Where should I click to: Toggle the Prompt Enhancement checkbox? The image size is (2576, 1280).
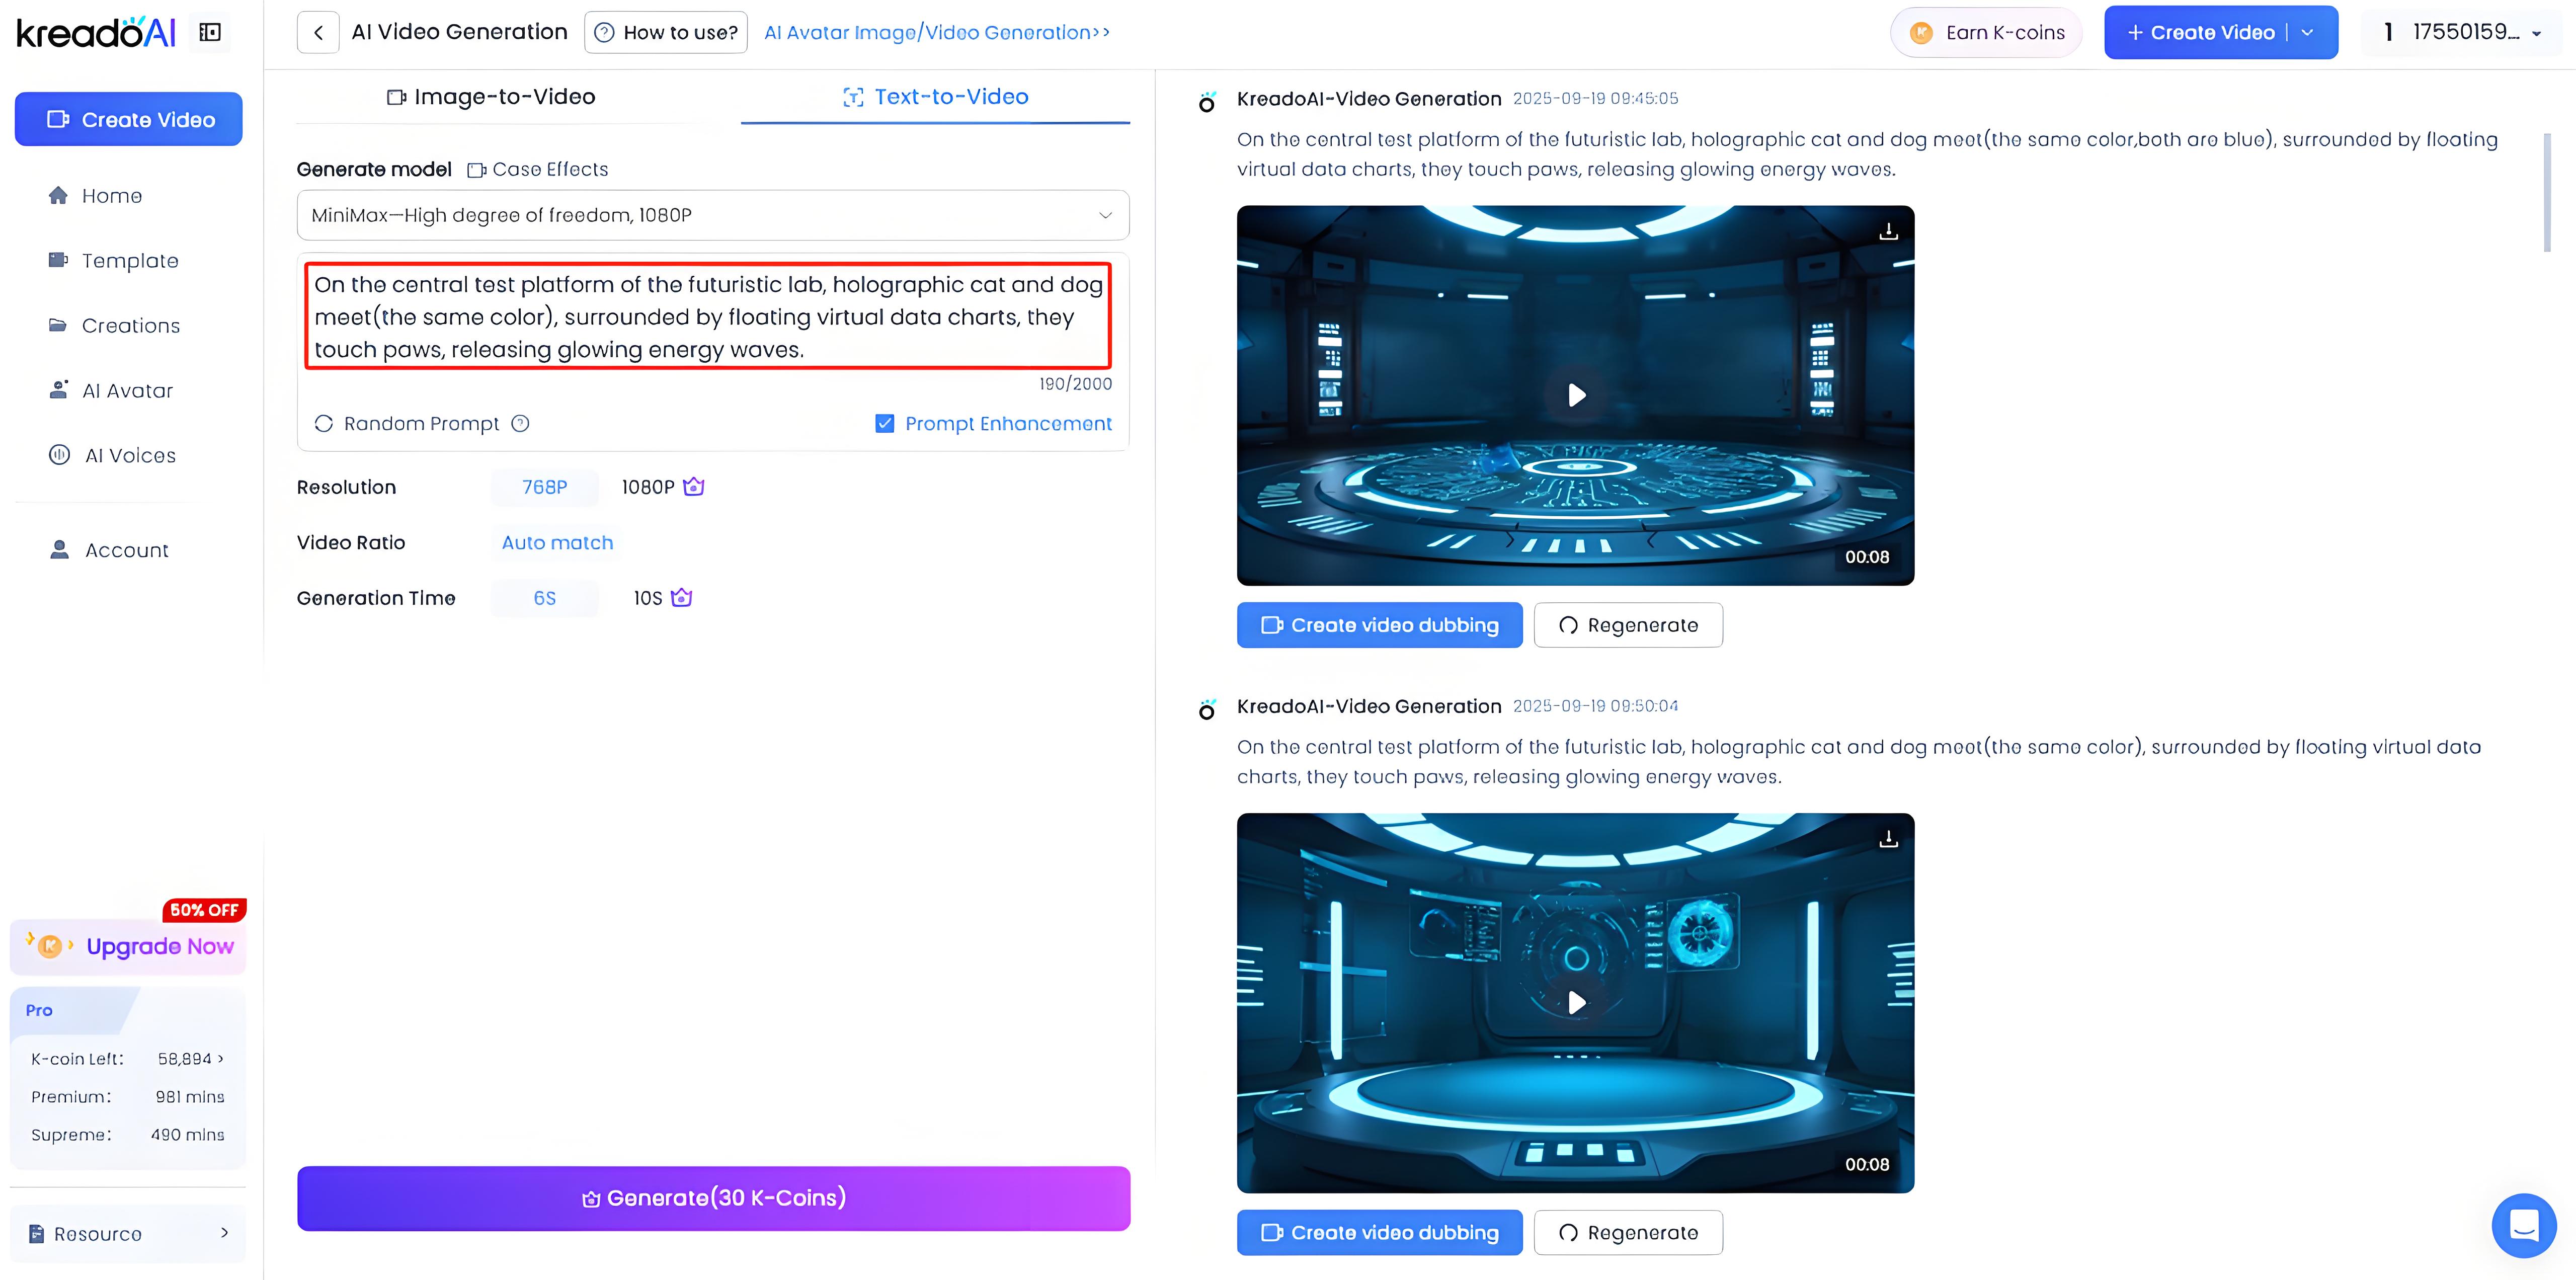[x=885, y=423]
